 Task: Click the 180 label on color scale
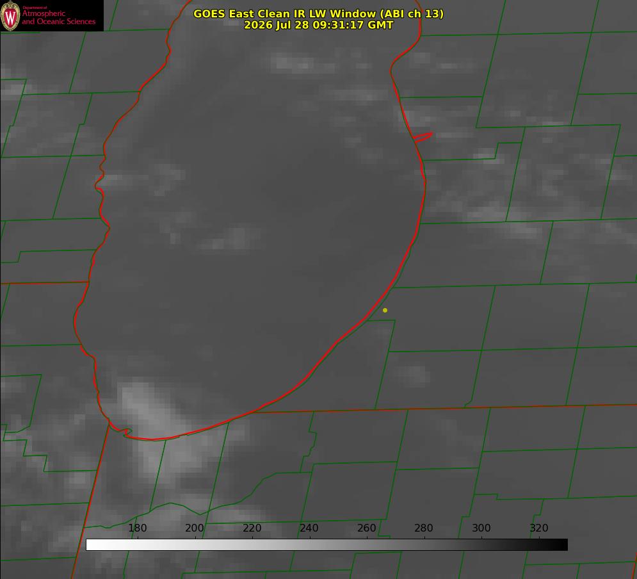pyautogui.click(x=137, y=528)
